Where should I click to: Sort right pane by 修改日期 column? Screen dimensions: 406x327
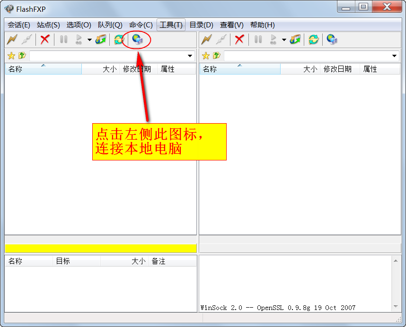click(x=340, y=69)
